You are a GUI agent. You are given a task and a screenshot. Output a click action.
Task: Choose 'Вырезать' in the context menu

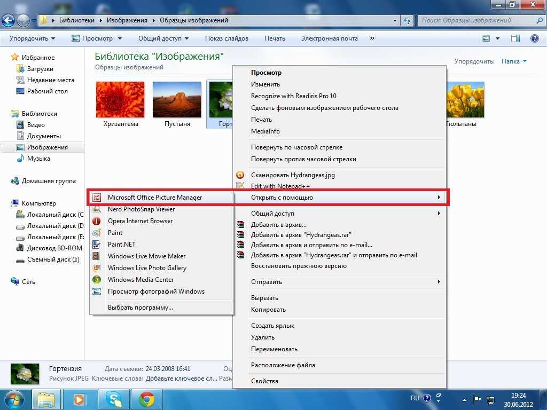click(x=265, y=298)
